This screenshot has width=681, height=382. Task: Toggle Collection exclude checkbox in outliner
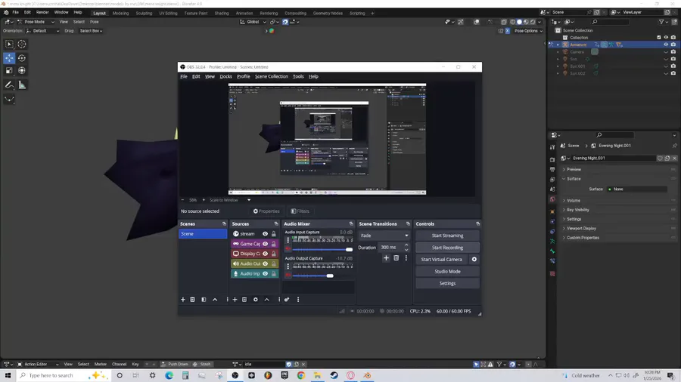click(659, 38)
